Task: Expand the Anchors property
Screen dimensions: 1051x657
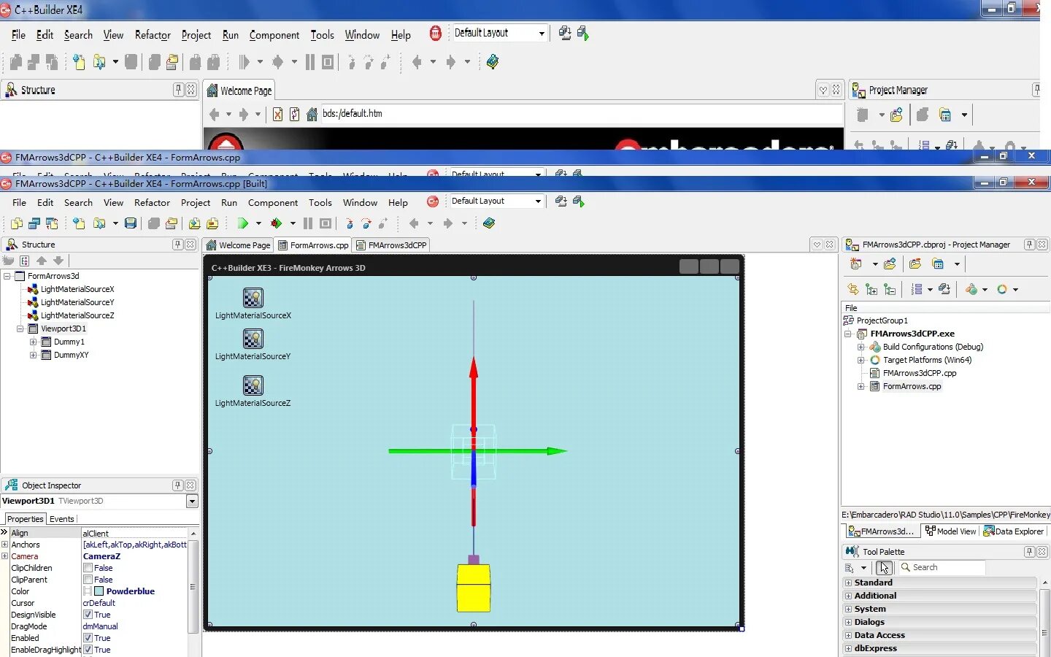Action: click(x=4, y=545)
